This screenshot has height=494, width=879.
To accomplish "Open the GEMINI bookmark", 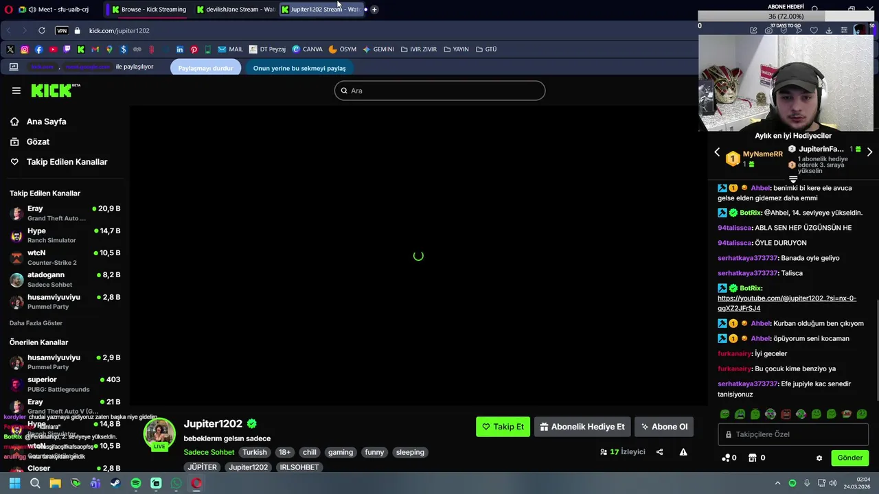I will [378, 49].
